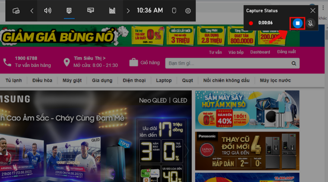The image size is (328, 182).
Task: Open the Resources bar chart widget icon
Action: click(x=112, y=10)
